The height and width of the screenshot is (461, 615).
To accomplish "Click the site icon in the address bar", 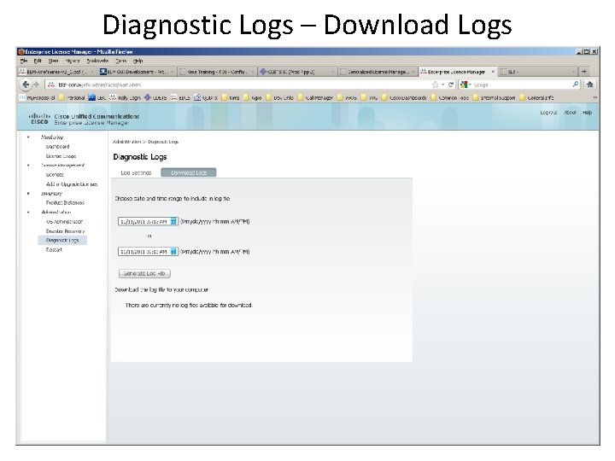I will (51, 85).
